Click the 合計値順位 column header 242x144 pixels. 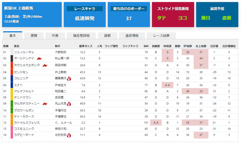pos(229,46)
